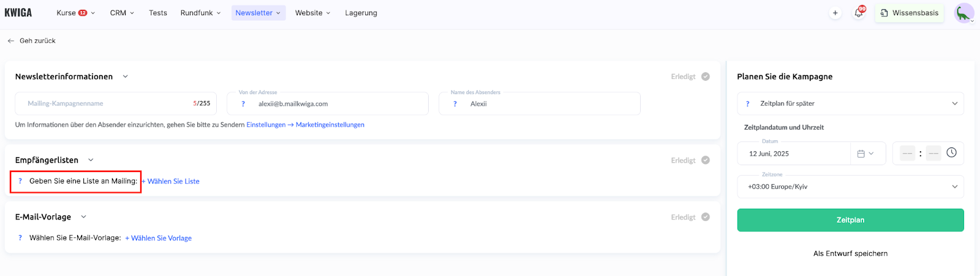Click help icon by Geben Sie eine Liste

(x=20, y=181)
